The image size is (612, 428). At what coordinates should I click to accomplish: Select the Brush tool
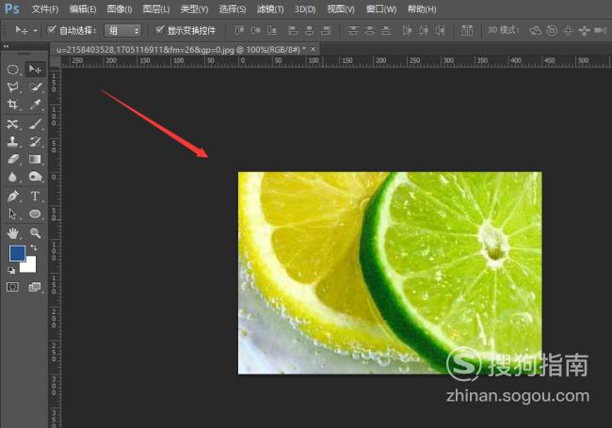tap(35, 124)
